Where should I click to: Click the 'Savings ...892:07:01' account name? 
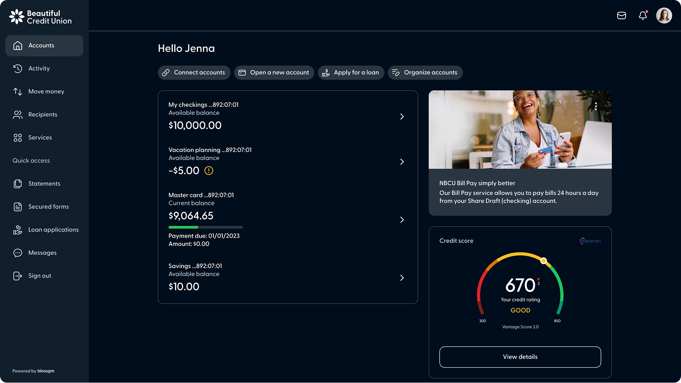click(x=195, y=266)
